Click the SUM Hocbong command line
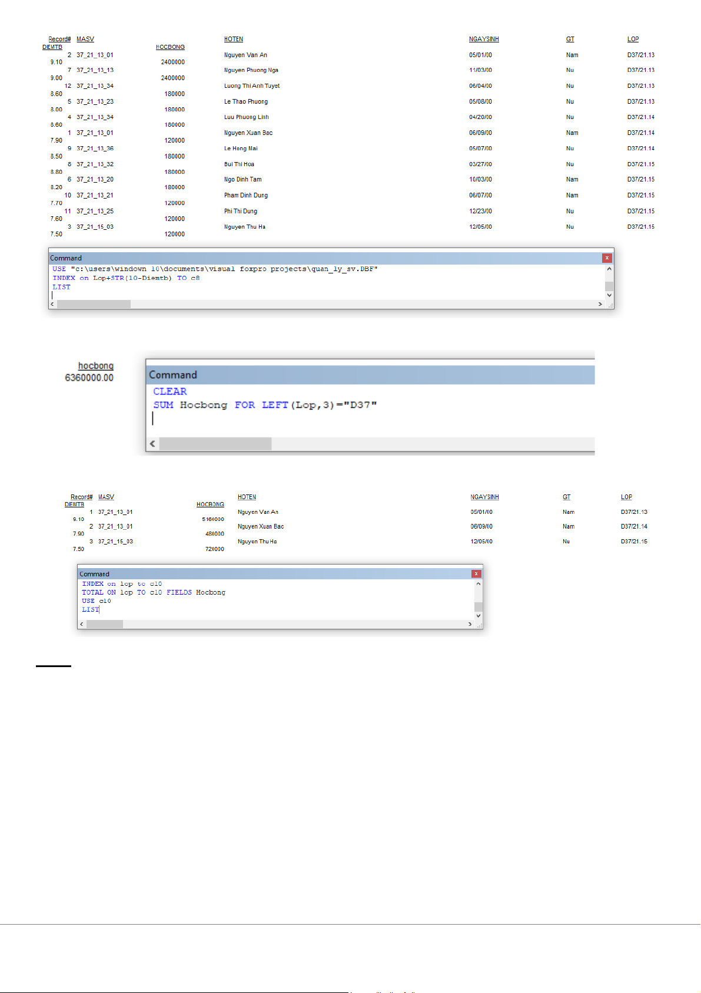The image size is (701, 993). click(x=265, y=405)
